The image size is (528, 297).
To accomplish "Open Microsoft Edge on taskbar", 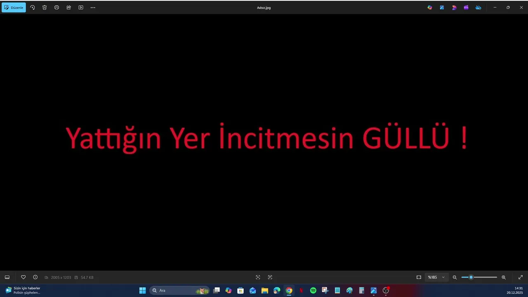I will click(x=277, y=290).
